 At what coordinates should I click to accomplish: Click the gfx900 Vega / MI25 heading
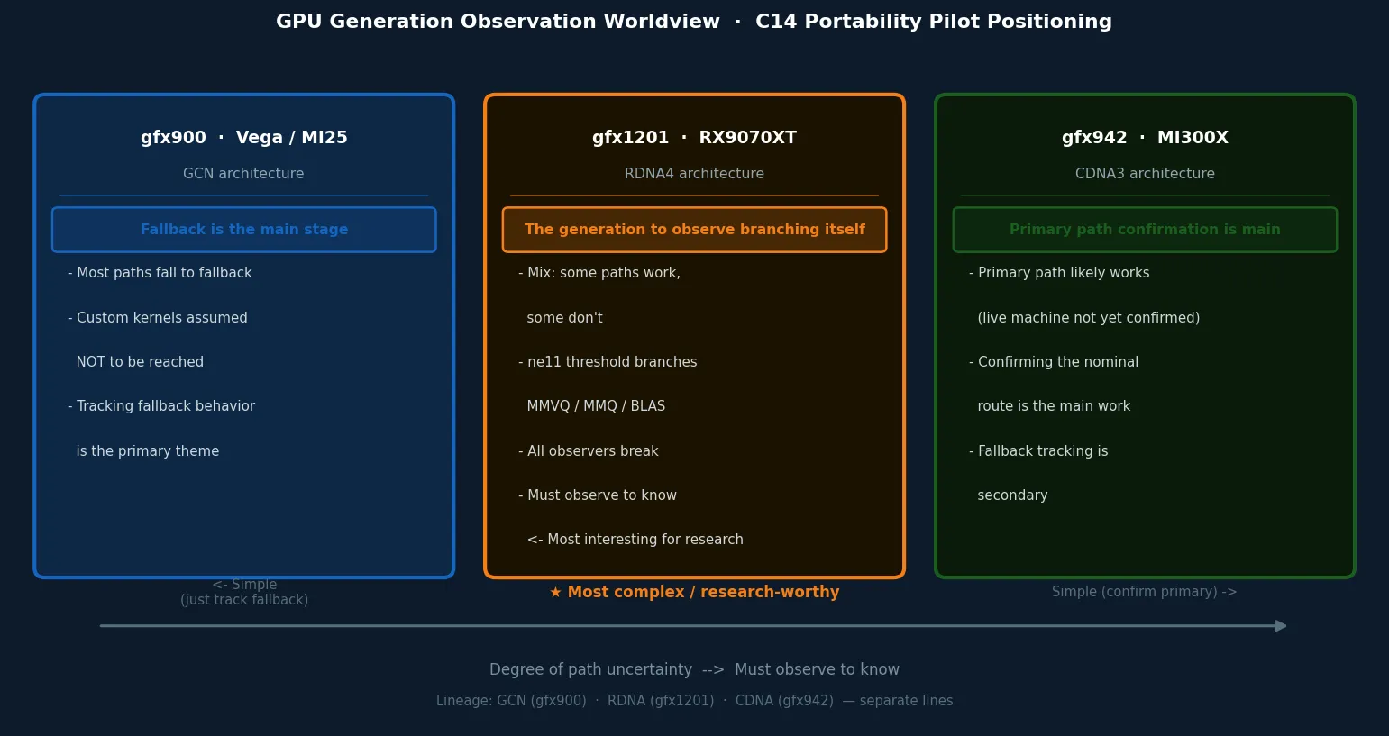[243, 138]
